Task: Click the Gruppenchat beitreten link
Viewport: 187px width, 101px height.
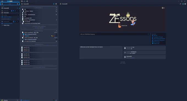Action: (8, 23)
